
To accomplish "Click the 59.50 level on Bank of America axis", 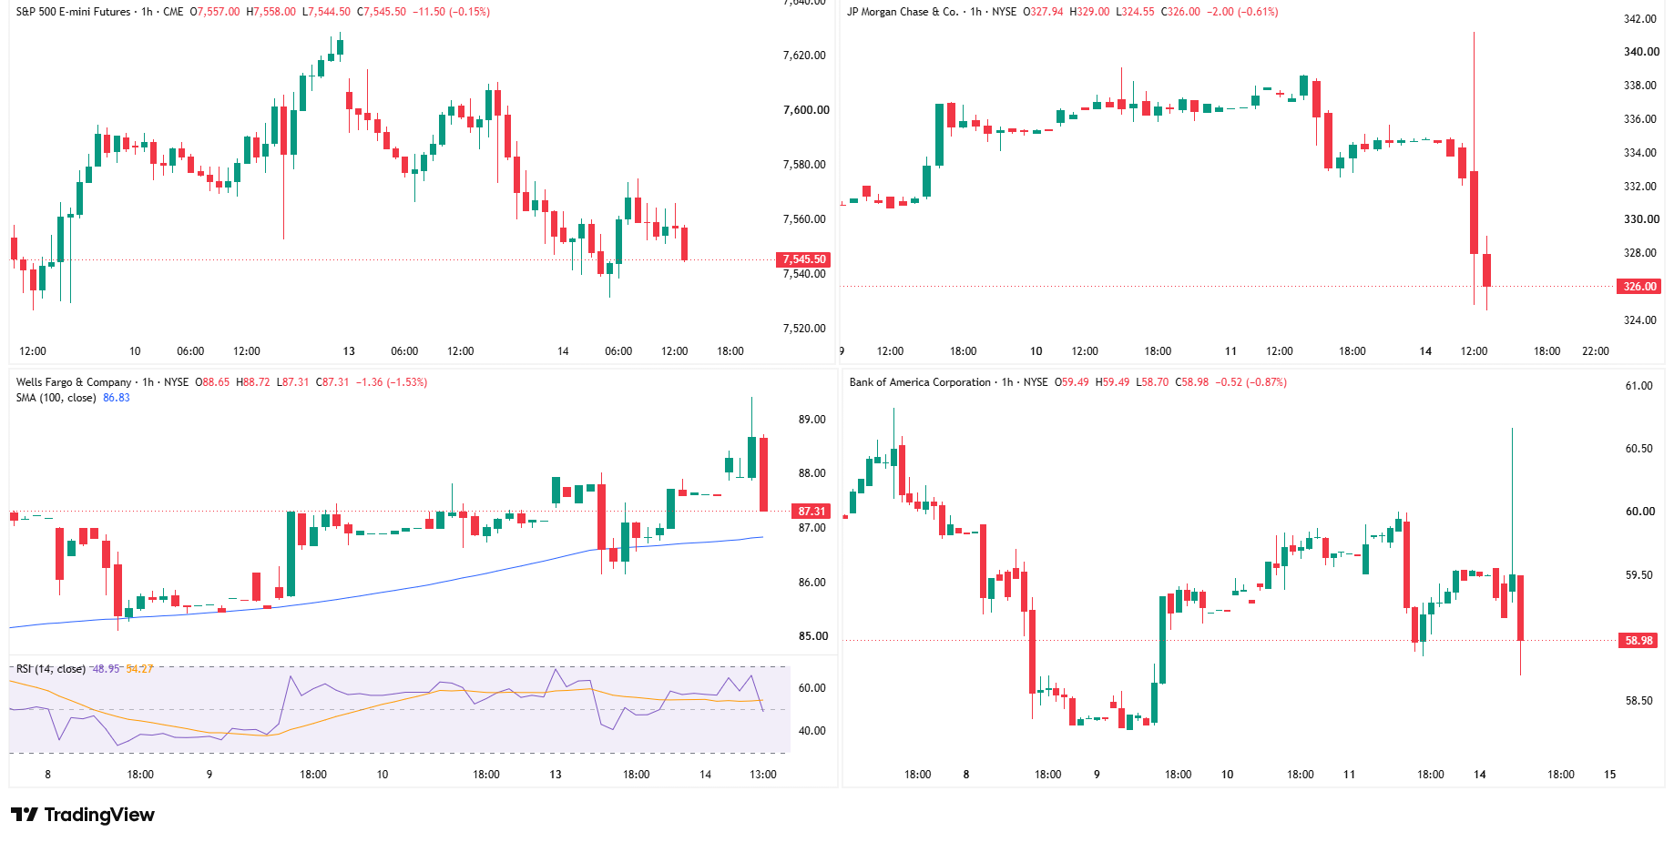I will [1639, 575].
